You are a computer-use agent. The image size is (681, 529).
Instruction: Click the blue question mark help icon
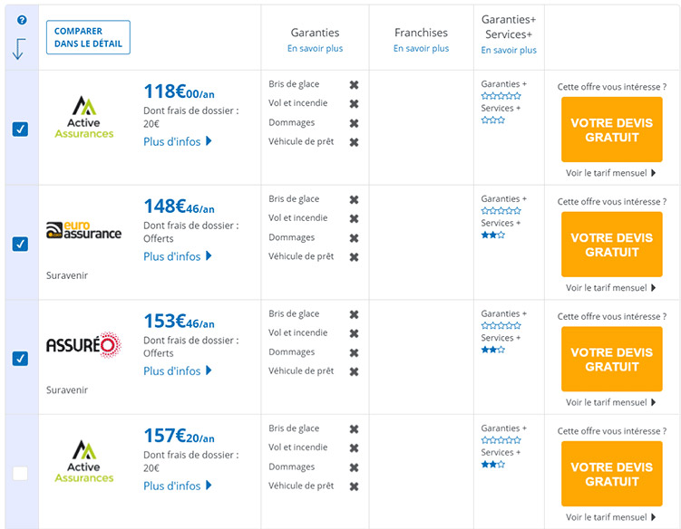click(22, 20)
